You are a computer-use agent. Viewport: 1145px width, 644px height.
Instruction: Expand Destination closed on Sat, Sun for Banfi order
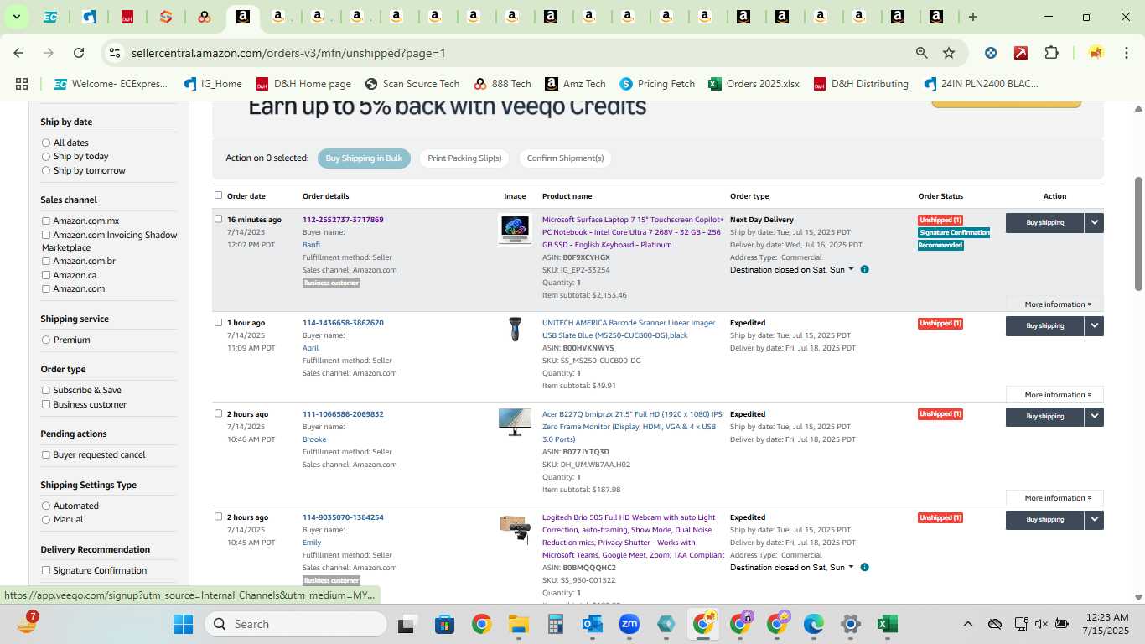point(792,270)
